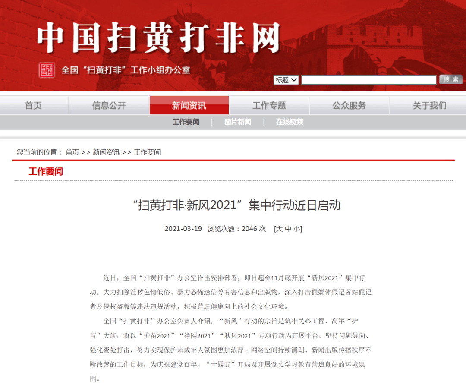Set font size to 大

(x=279, y=229)
